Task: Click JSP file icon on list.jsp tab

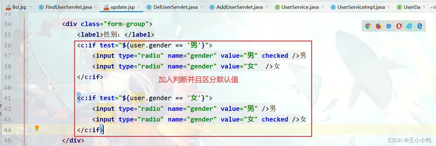Action: coord(8,7)
